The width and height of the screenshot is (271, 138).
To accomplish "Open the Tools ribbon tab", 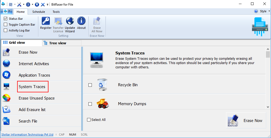I will pos(56,12).
